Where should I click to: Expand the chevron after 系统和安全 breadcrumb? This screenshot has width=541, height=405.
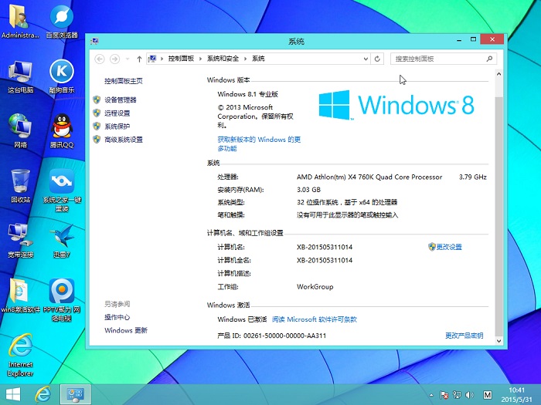click(x=245, y=59)
